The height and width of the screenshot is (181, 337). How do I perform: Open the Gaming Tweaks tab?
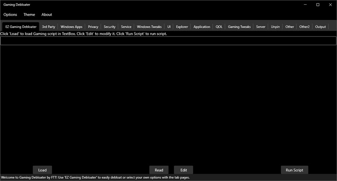[x=239, y=27]
